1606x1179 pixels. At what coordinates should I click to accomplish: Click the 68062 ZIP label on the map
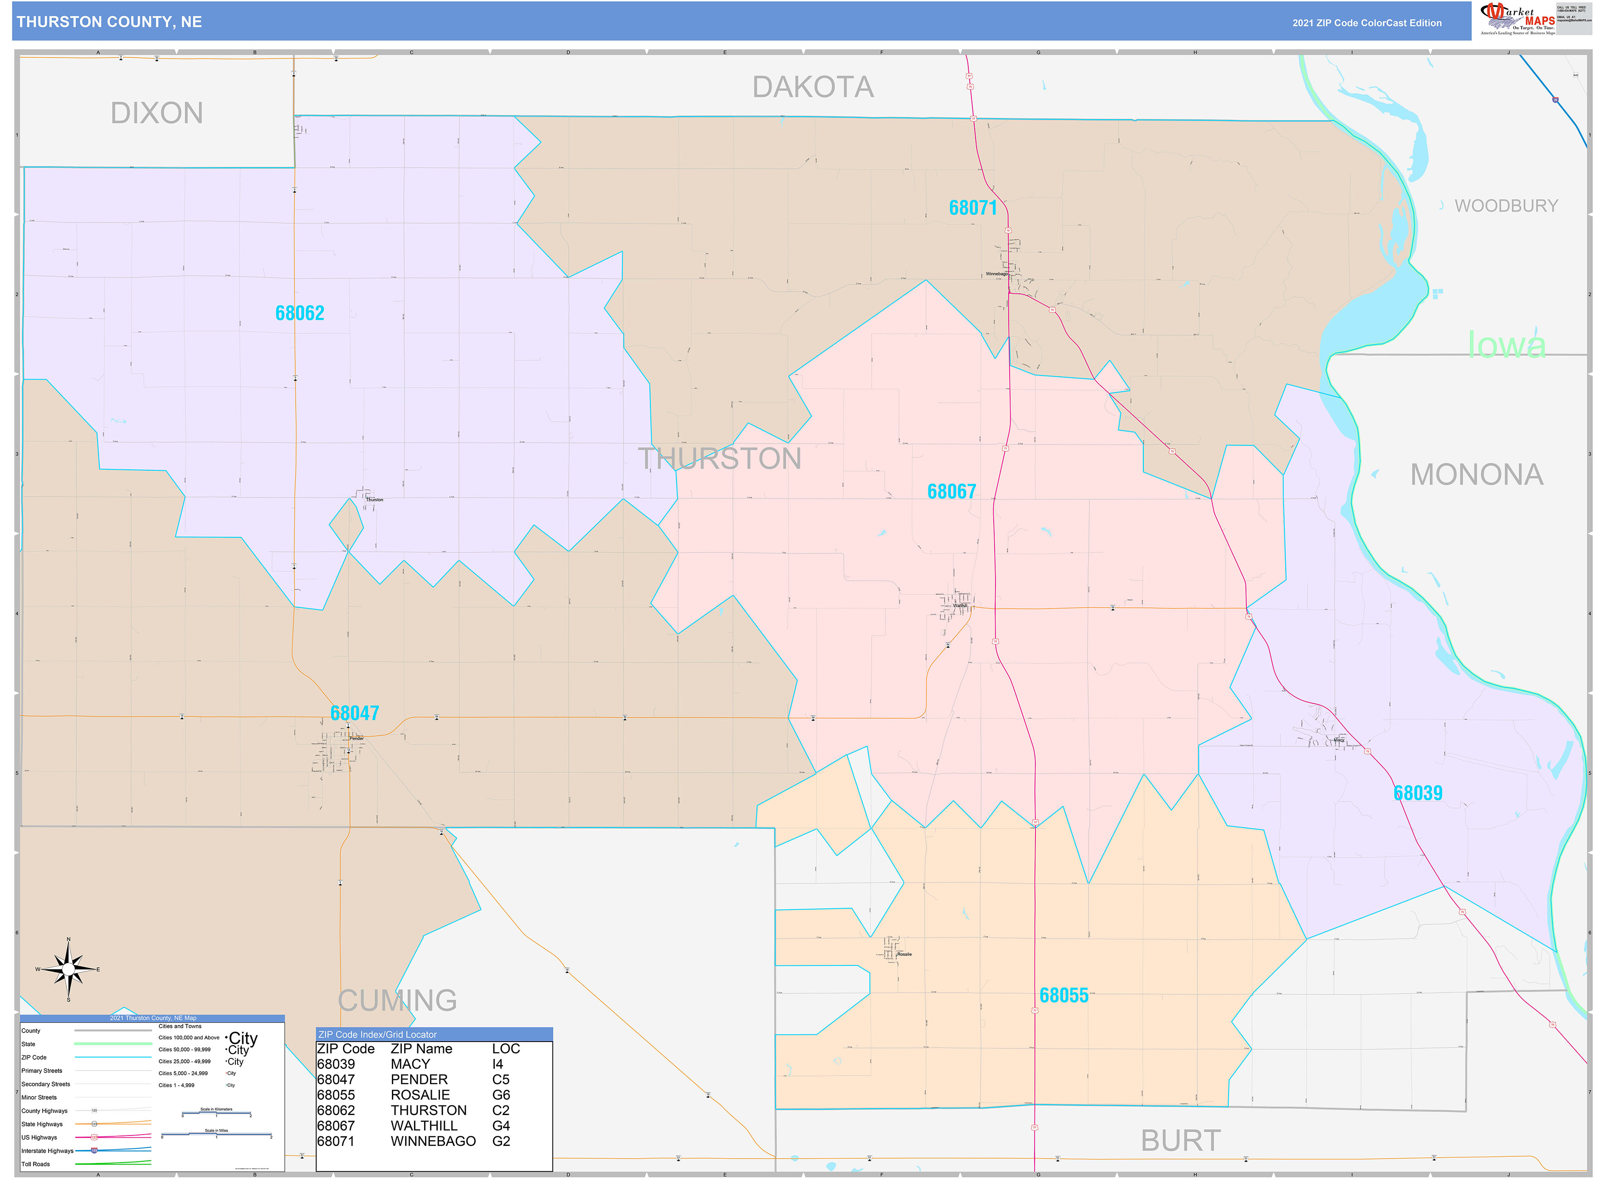(x=300, y=312)
